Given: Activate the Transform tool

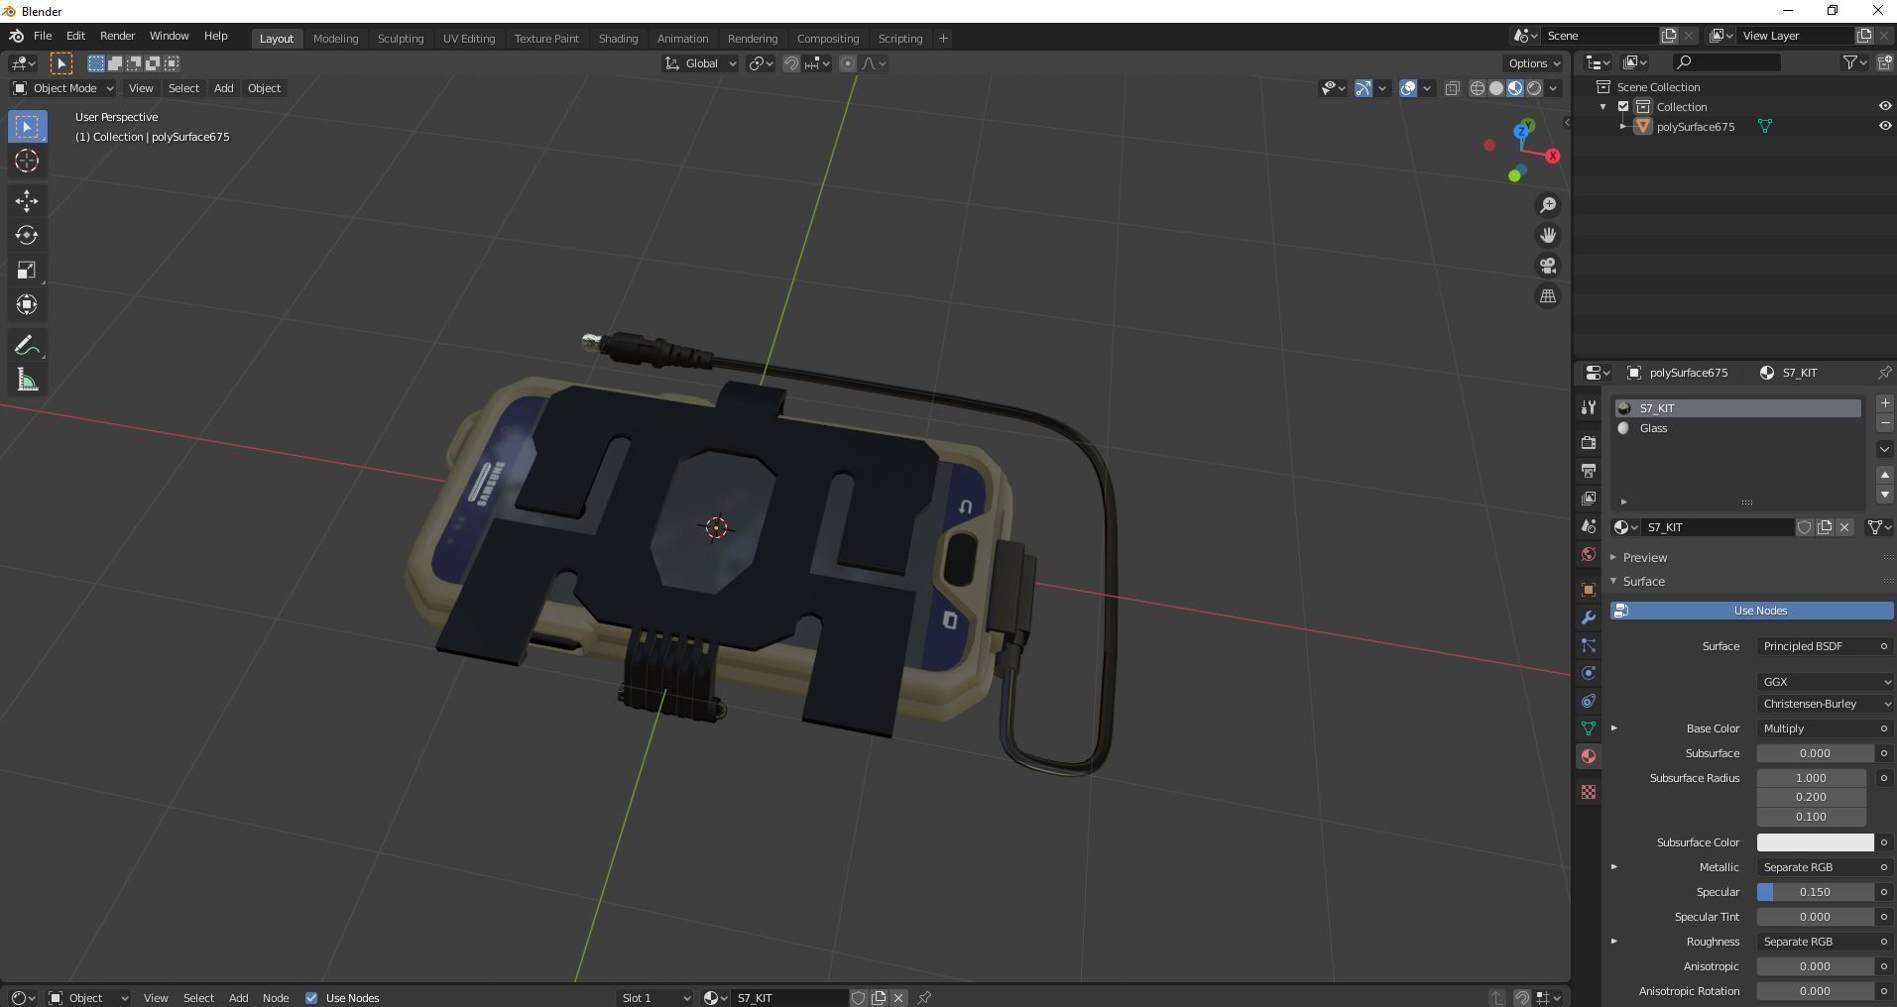Looking at the screenshot, I should pos(27,304).
